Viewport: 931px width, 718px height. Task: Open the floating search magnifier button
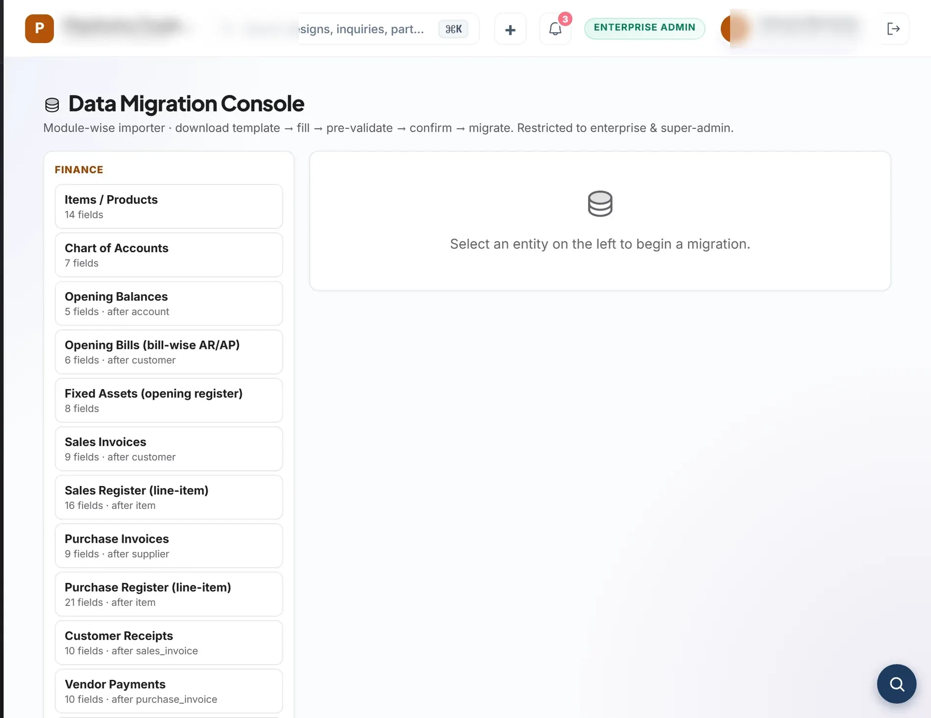point(896,683)
